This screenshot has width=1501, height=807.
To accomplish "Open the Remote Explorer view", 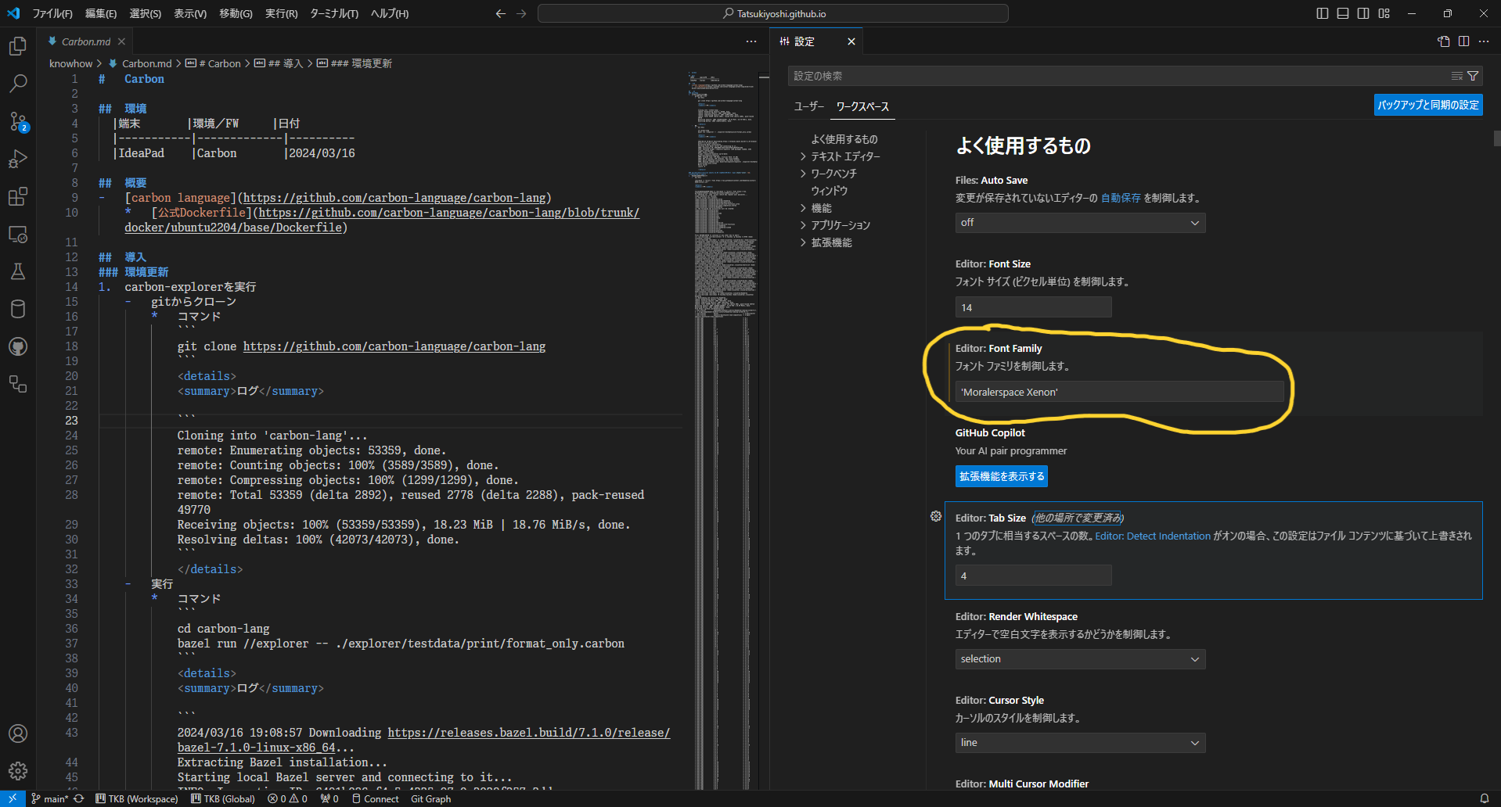I will [x=18, y=234].
